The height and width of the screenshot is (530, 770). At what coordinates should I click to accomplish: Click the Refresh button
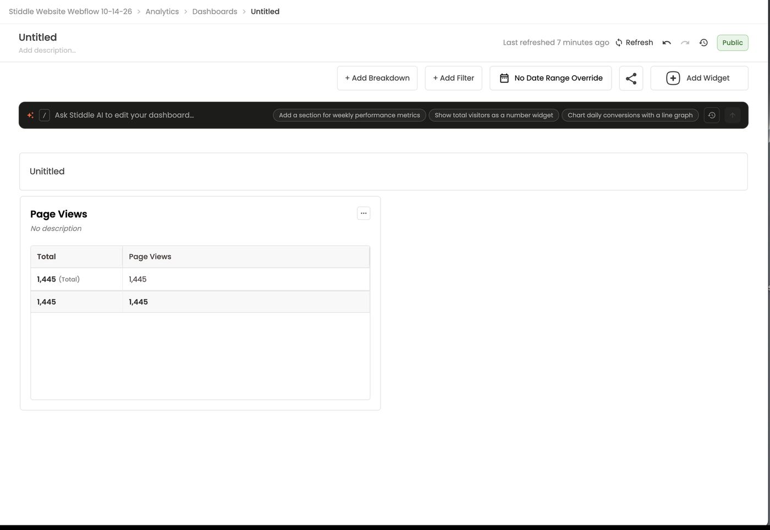(x=634, y=42)
